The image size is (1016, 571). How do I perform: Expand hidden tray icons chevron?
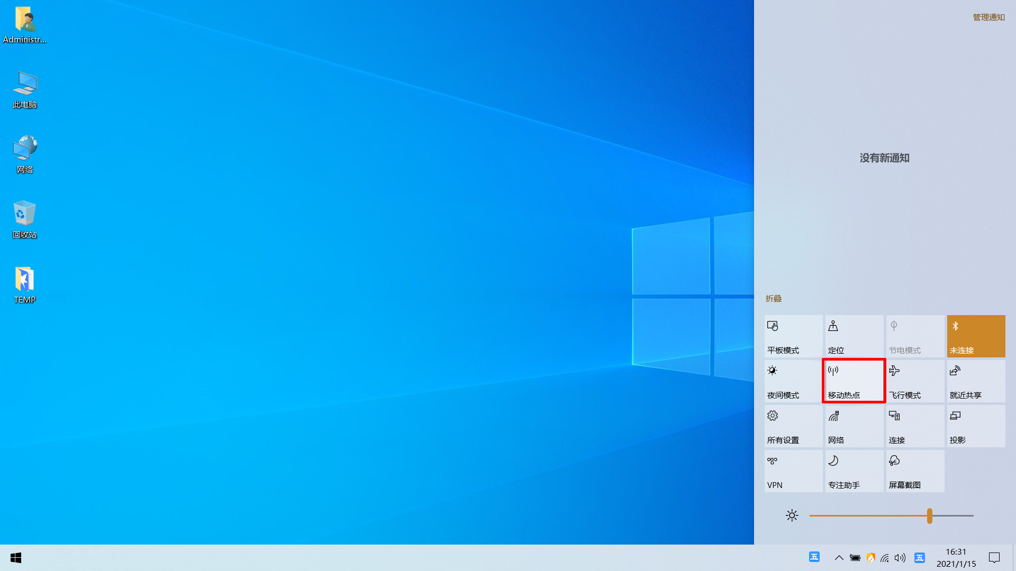(x=839, y=557)
